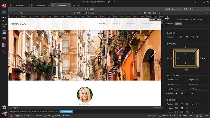
Task: Click the Publish button
Action: (56, 116)
